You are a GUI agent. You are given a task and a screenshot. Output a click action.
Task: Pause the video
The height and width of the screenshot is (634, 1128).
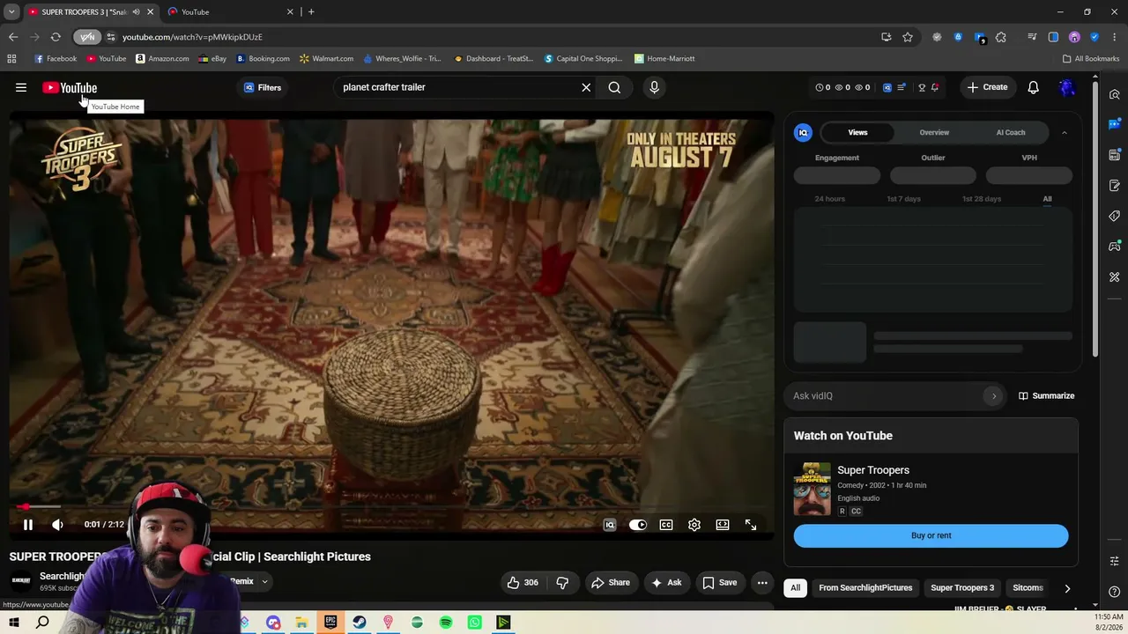tap(27, 525)
